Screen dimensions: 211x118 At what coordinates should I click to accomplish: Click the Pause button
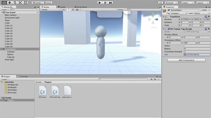105,3
